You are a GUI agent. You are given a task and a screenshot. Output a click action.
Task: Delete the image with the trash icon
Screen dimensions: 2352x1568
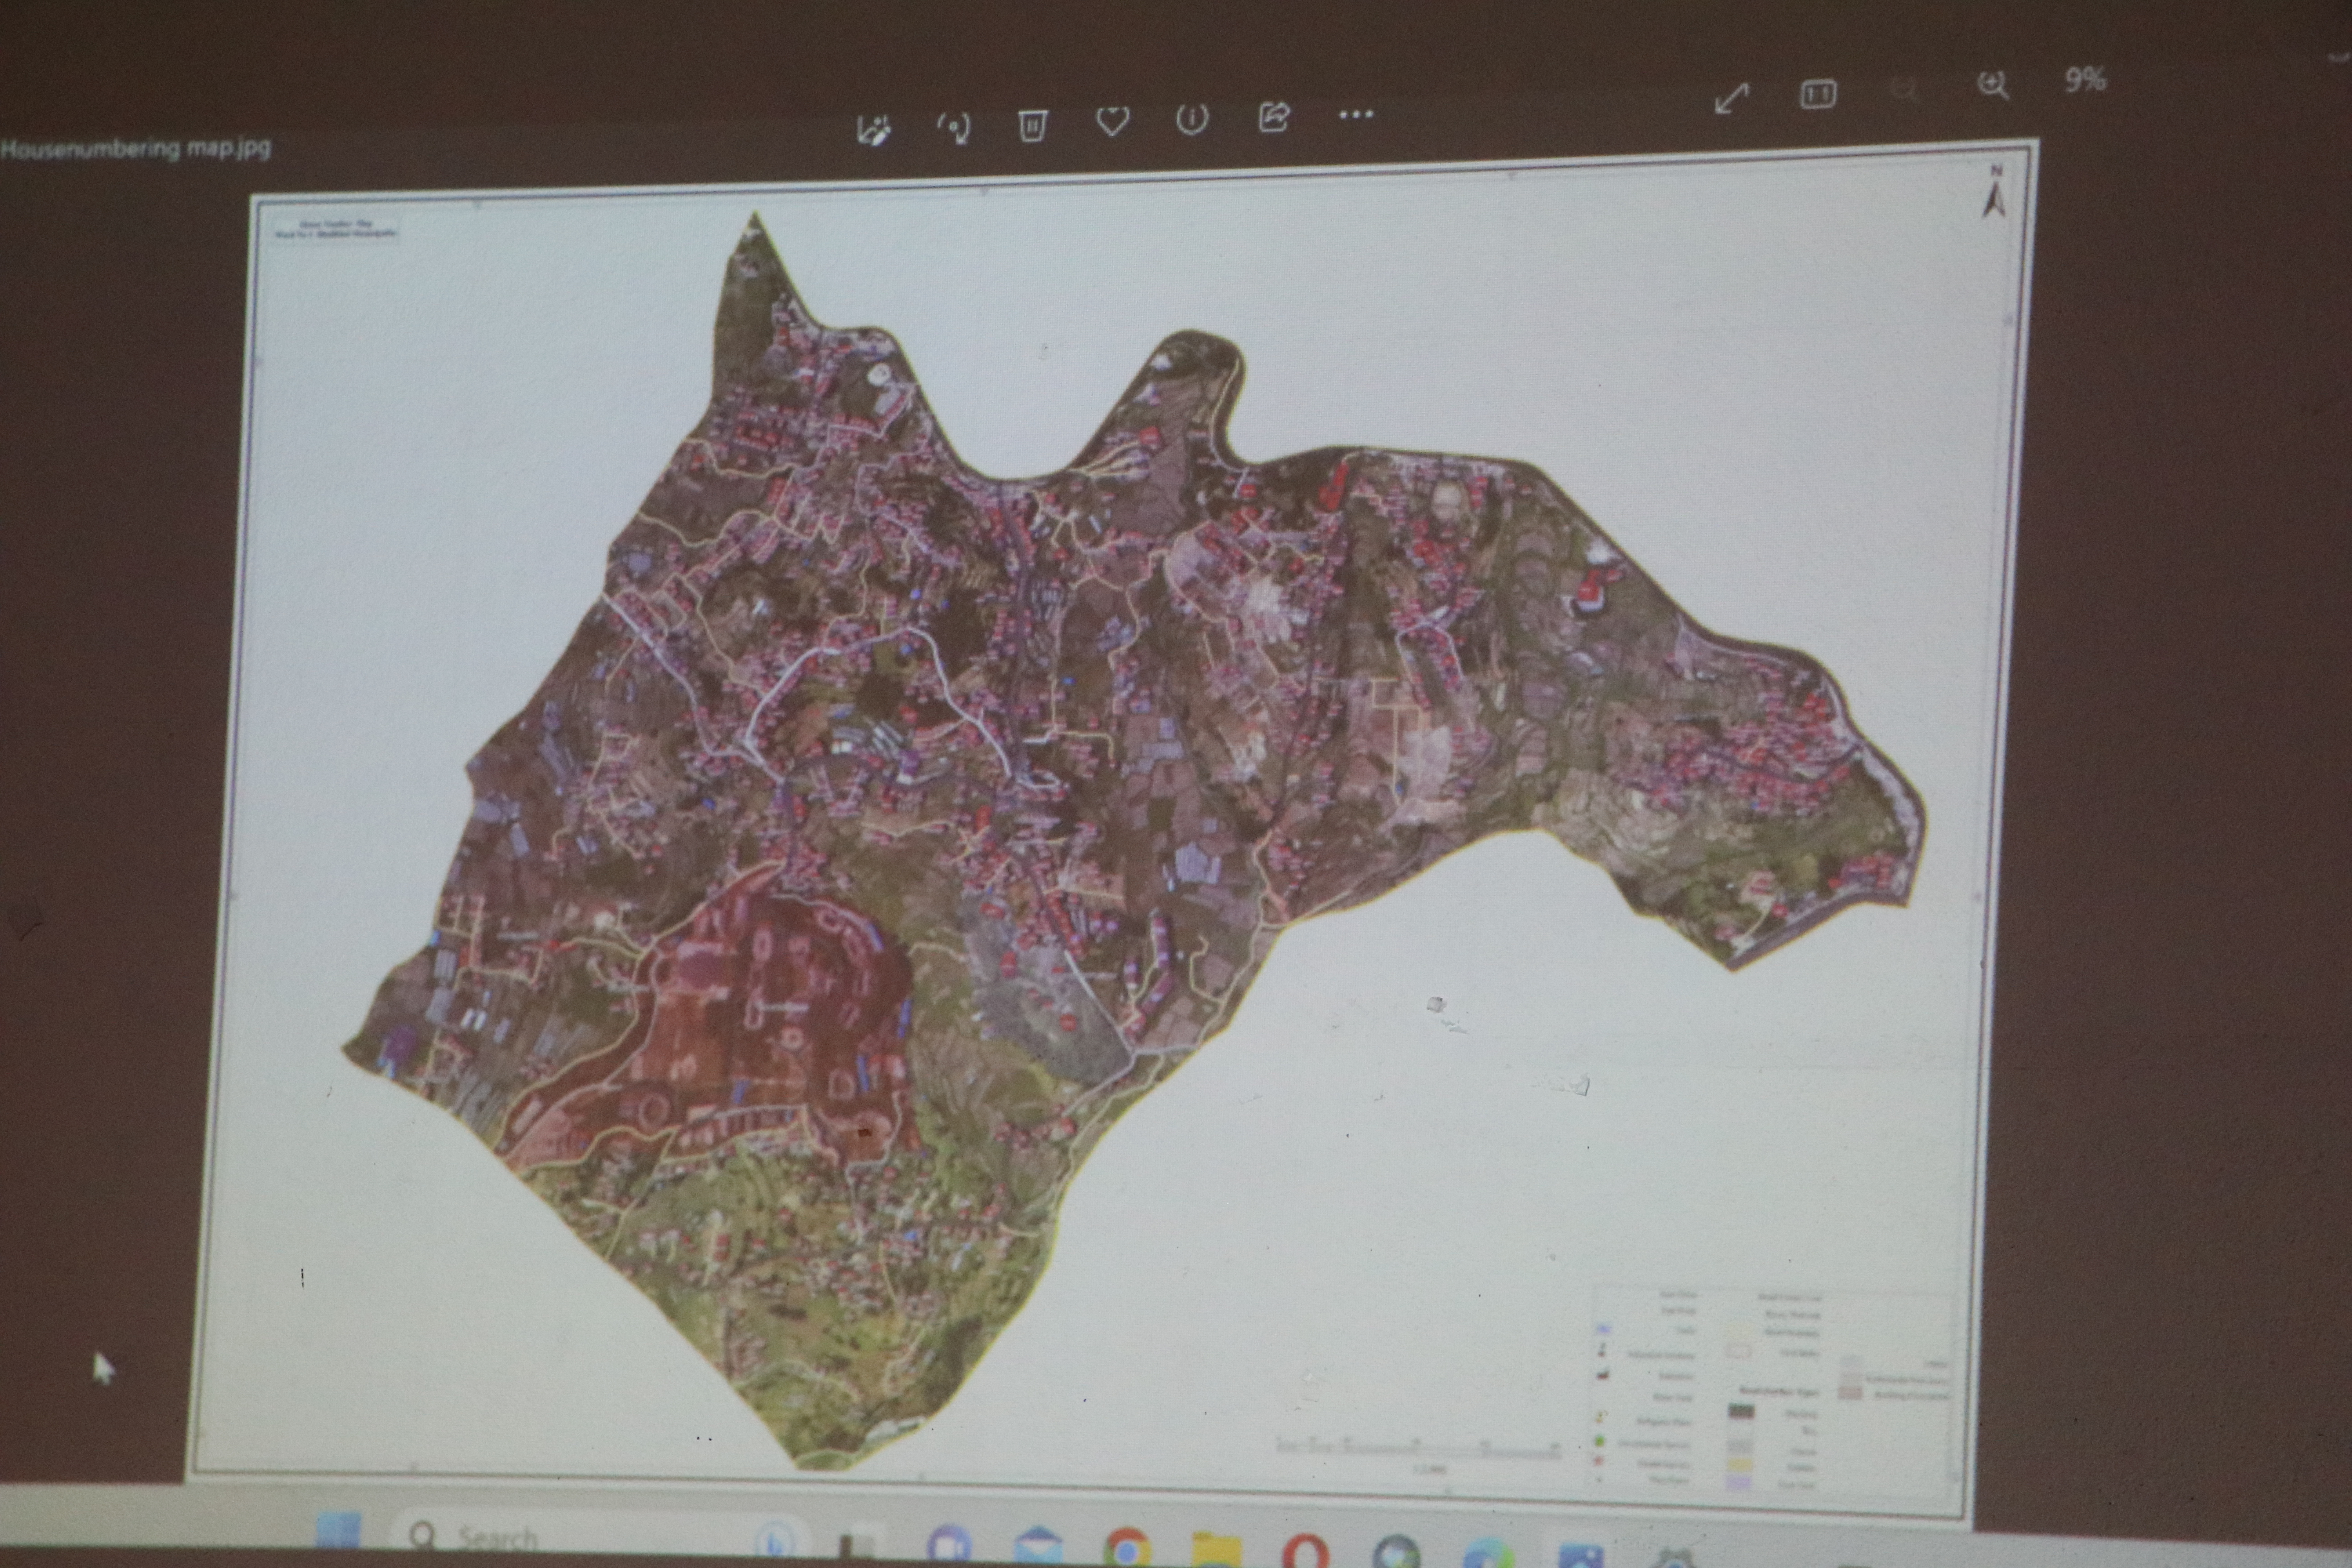[x=1032, y=126]
